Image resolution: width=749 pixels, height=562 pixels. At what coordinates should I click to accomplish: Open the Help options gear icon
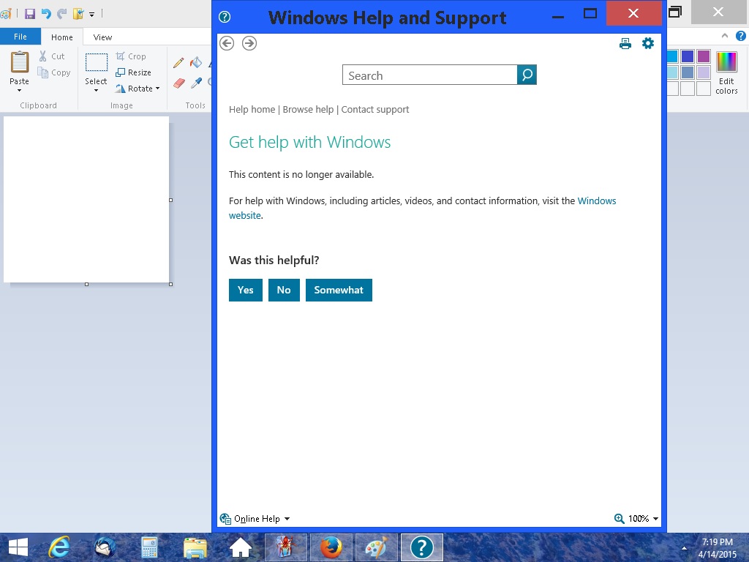pyautogui.click(x=648, y=43)
